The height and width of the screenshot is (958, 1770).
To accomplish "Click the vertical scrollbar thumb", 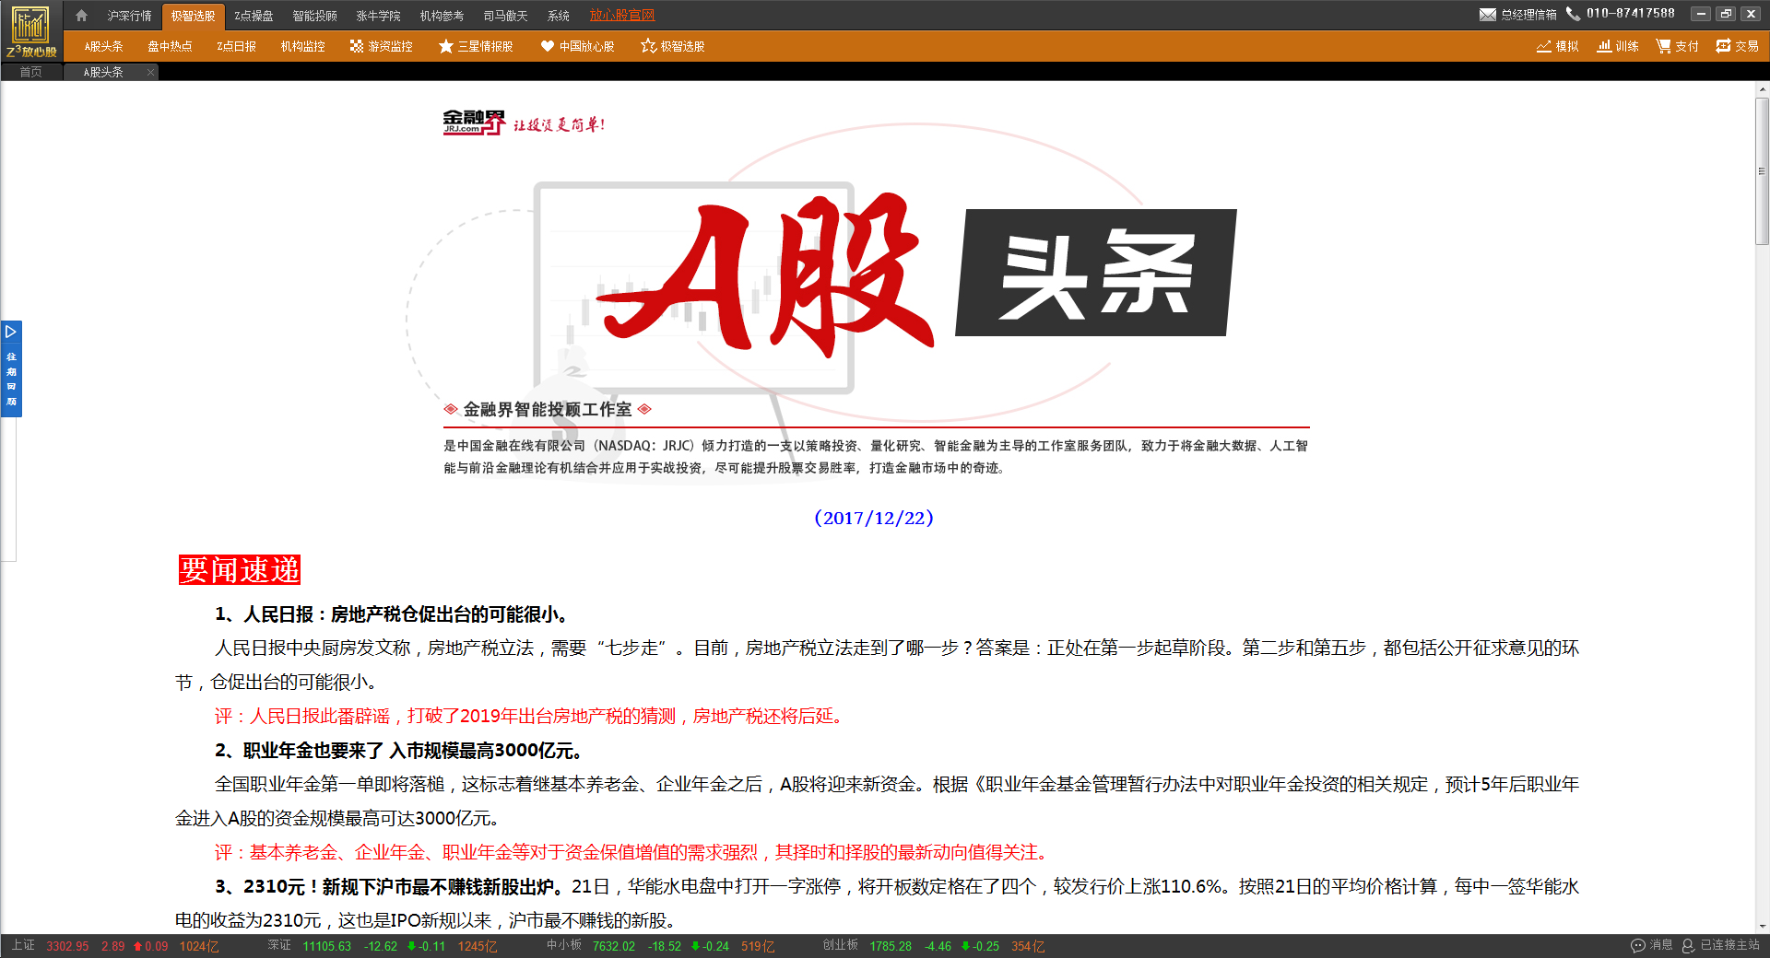I will pyautogui.click(x=1762, y=170).
